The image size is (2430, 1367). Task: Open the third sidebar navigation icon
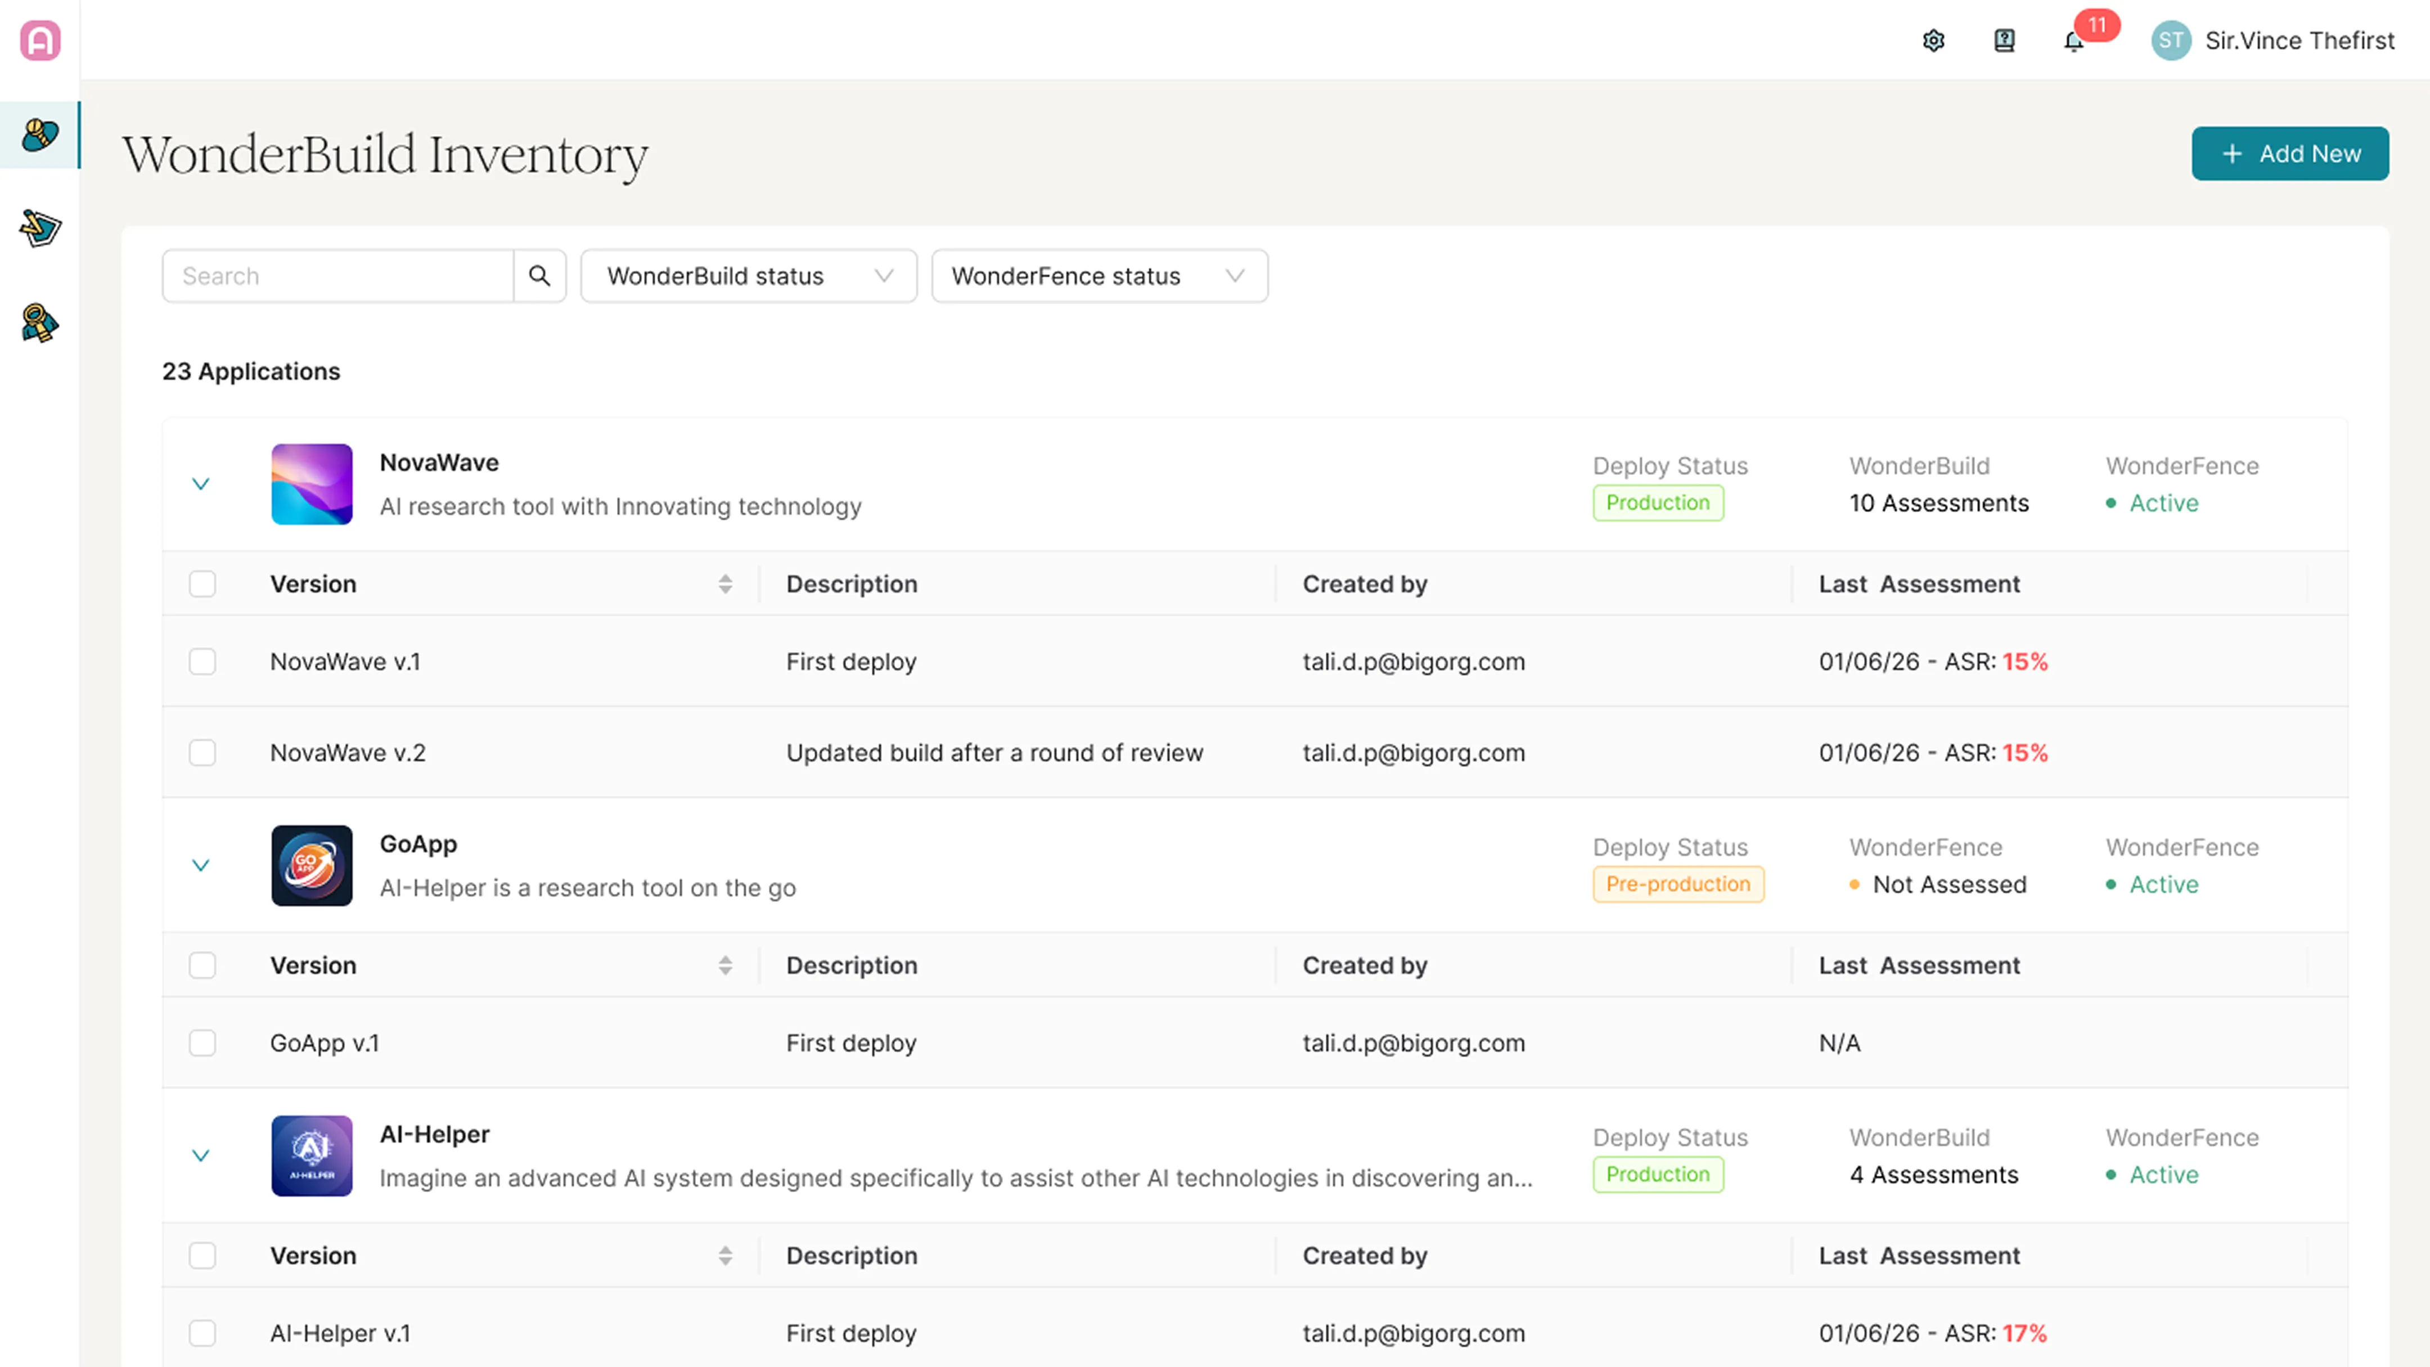[x=39, y=323]
